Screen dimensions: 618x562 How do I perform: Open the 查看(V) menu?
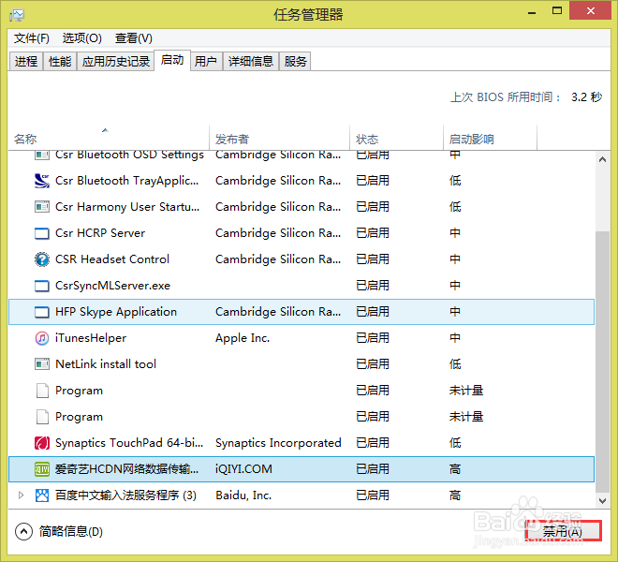coord(134,38)
